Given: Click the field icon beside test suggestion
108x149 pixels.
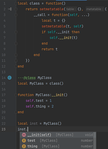Looking at the screenshot, I should 24,140.
